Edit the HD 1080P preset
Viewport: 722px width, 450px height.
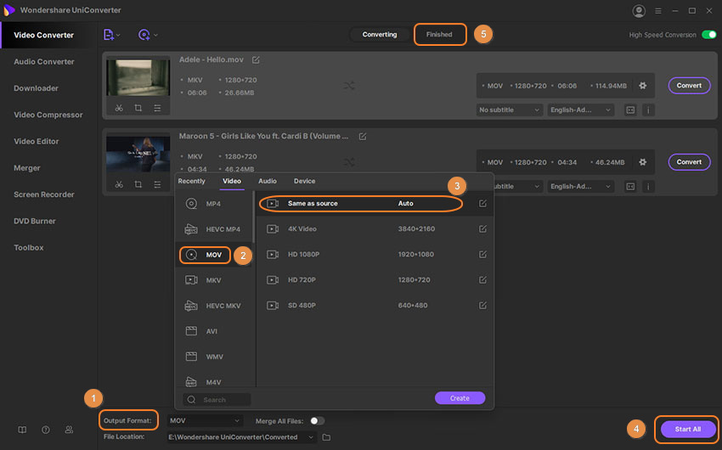(482, 255)
